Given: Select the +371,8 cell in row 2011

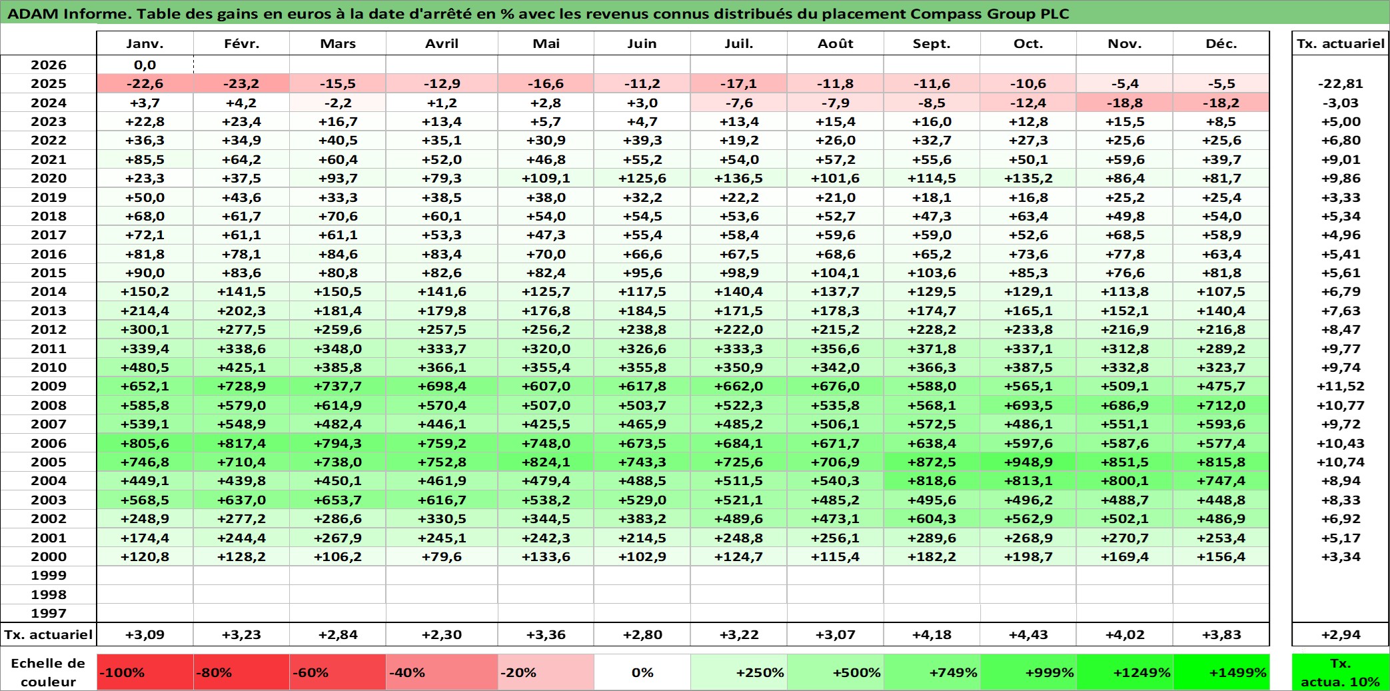Looking at the screenshot, I should pos(932,348).
